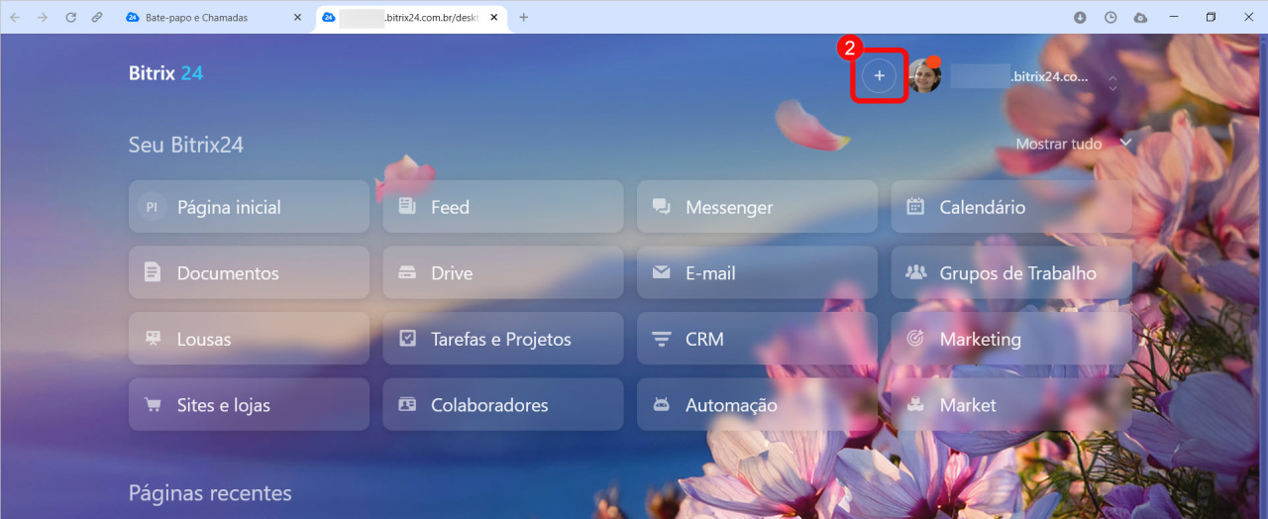Click the Feed newspaper icon
The image size is (1268, 519).
coord(406,207)
